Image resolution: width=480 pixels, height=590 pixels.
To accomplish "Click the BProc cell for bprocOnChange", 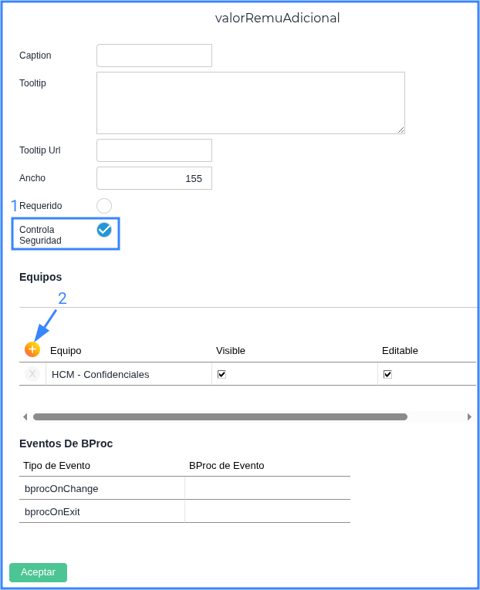I will [x=267, y=488].
